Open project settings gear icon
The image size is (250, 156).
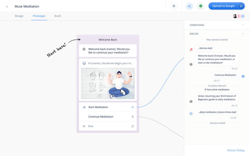tap(174, 6)
